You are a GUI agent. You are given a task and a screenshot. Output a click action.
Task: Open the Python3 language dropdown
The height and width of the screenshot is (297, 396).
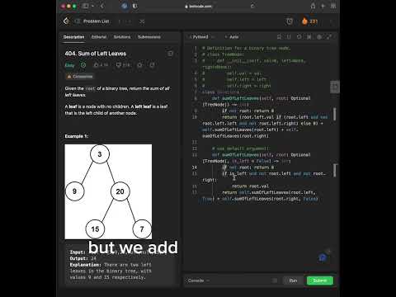click(201, 37)
